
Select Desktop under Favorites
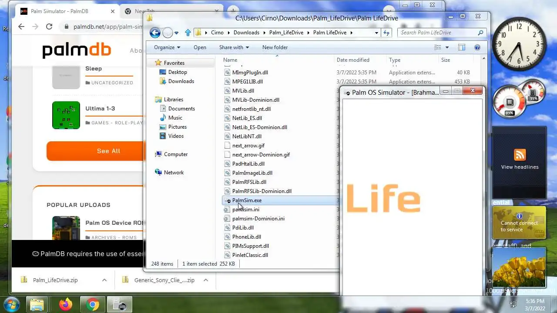(178, 72)
